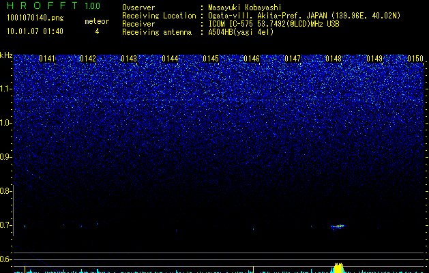The width and height of the screenshot is (429, 273).
Task: Click the 0150 time marker
Action: click(x=415, y=58)
